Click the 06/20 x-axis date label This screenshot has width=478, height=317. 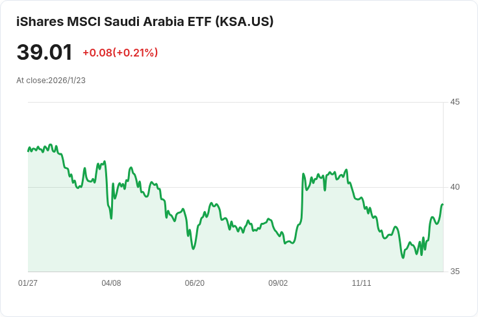click(194, 283)
